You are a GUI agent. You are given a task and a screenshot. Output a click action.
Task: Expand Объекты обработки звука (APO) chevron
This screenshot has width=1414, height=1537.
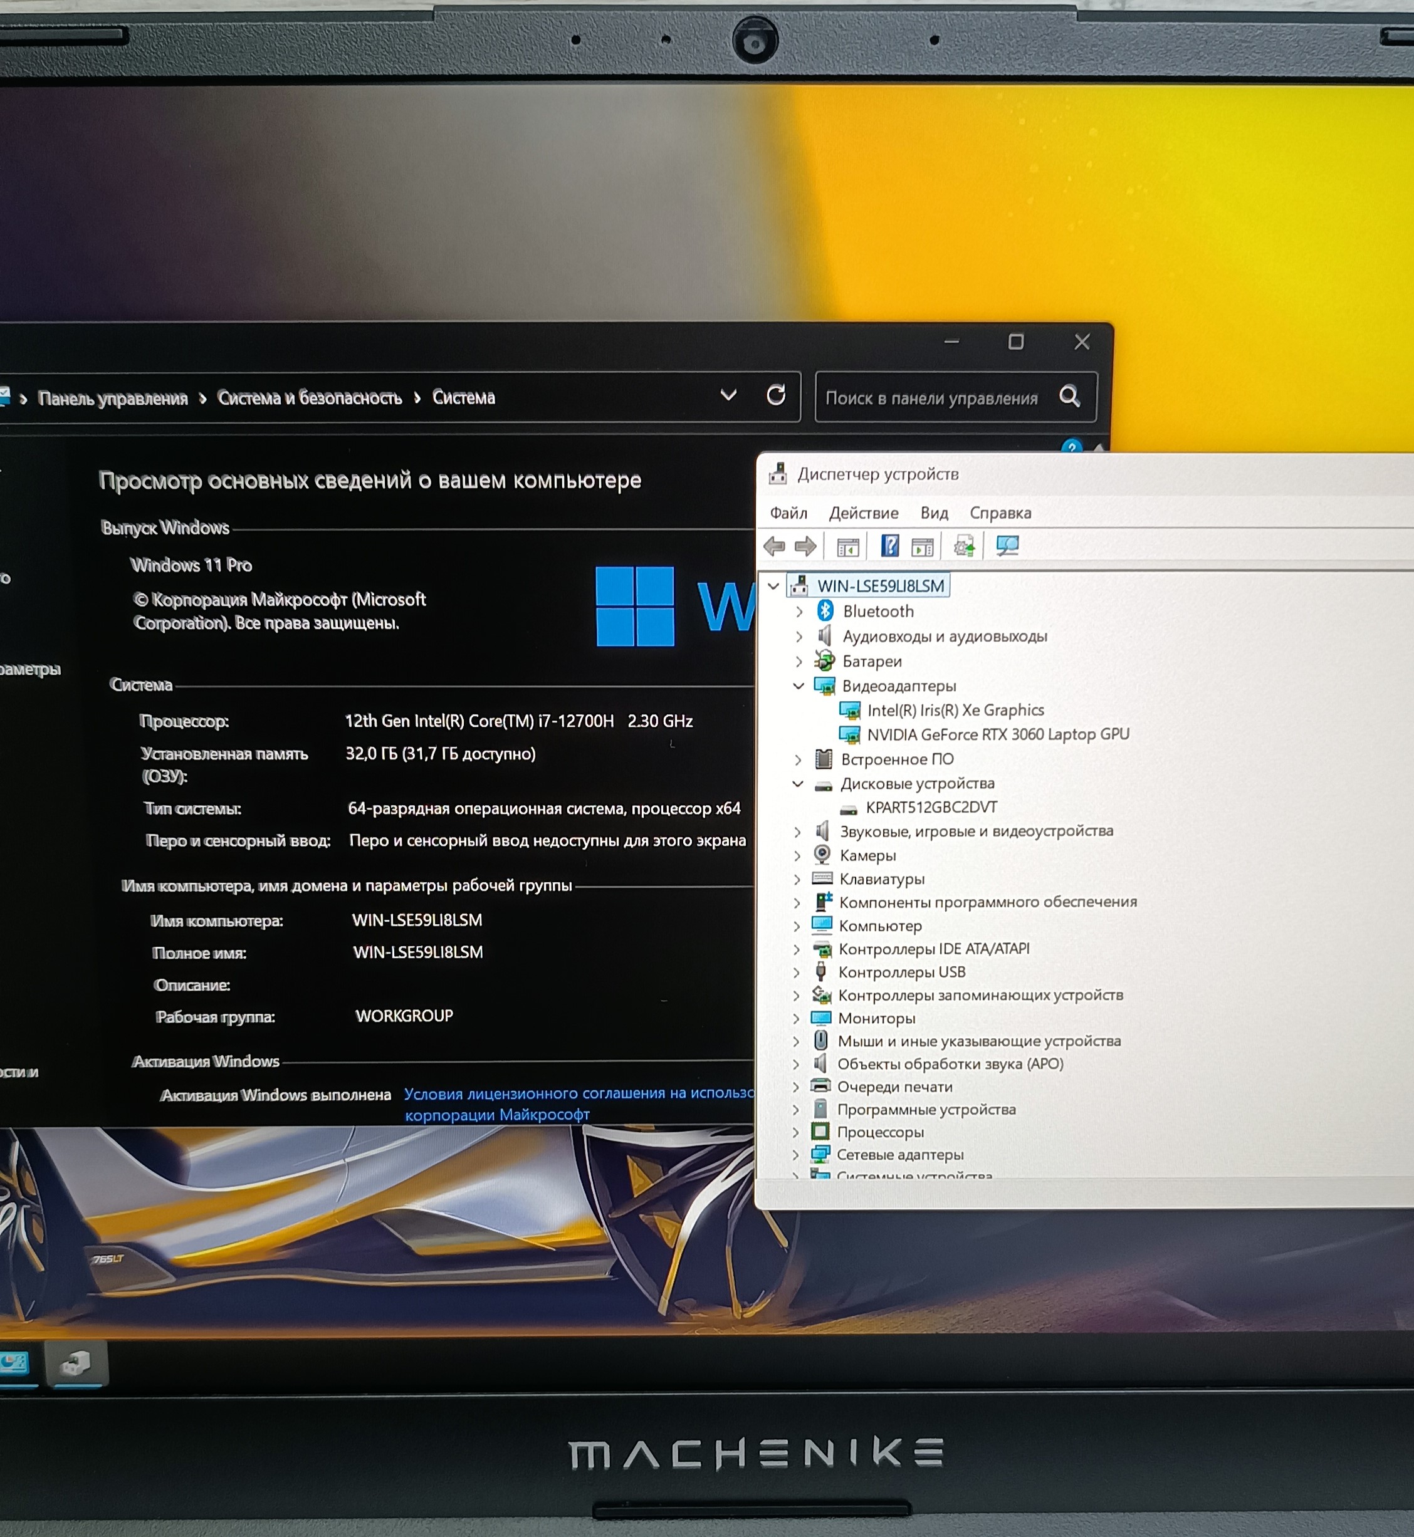coord(796,1064)
